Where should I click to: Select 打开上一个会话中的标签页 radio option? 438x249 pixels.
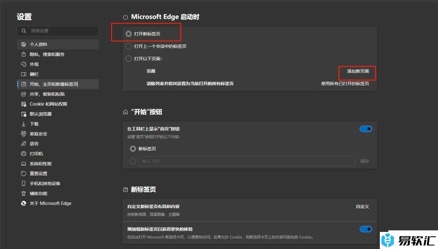tap(129, 46)
